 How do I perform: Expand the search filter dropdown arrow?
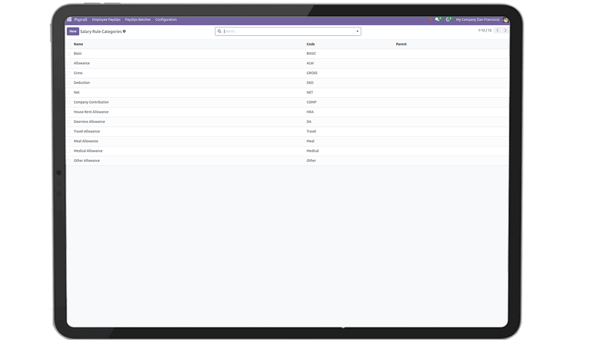[357, 32]
